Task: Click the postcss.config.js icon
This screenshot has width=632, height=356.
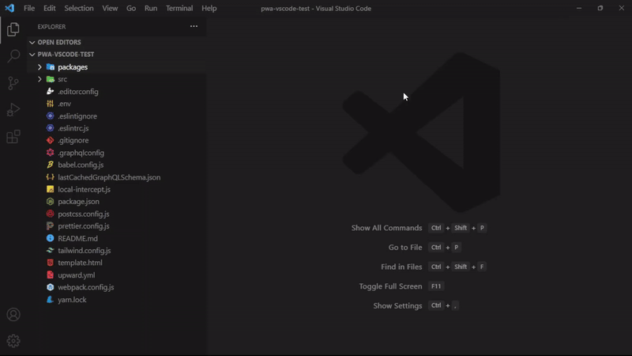Action: click(x=50, y=214)
